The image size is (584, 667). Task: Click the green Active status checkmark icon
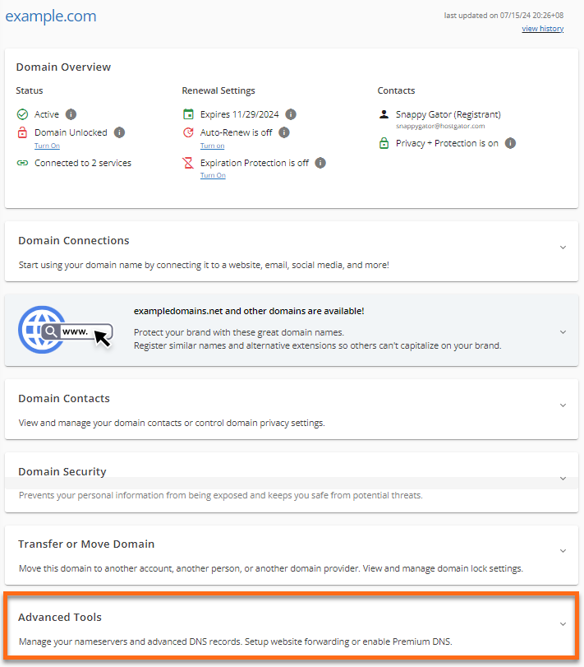pos(23,114)
